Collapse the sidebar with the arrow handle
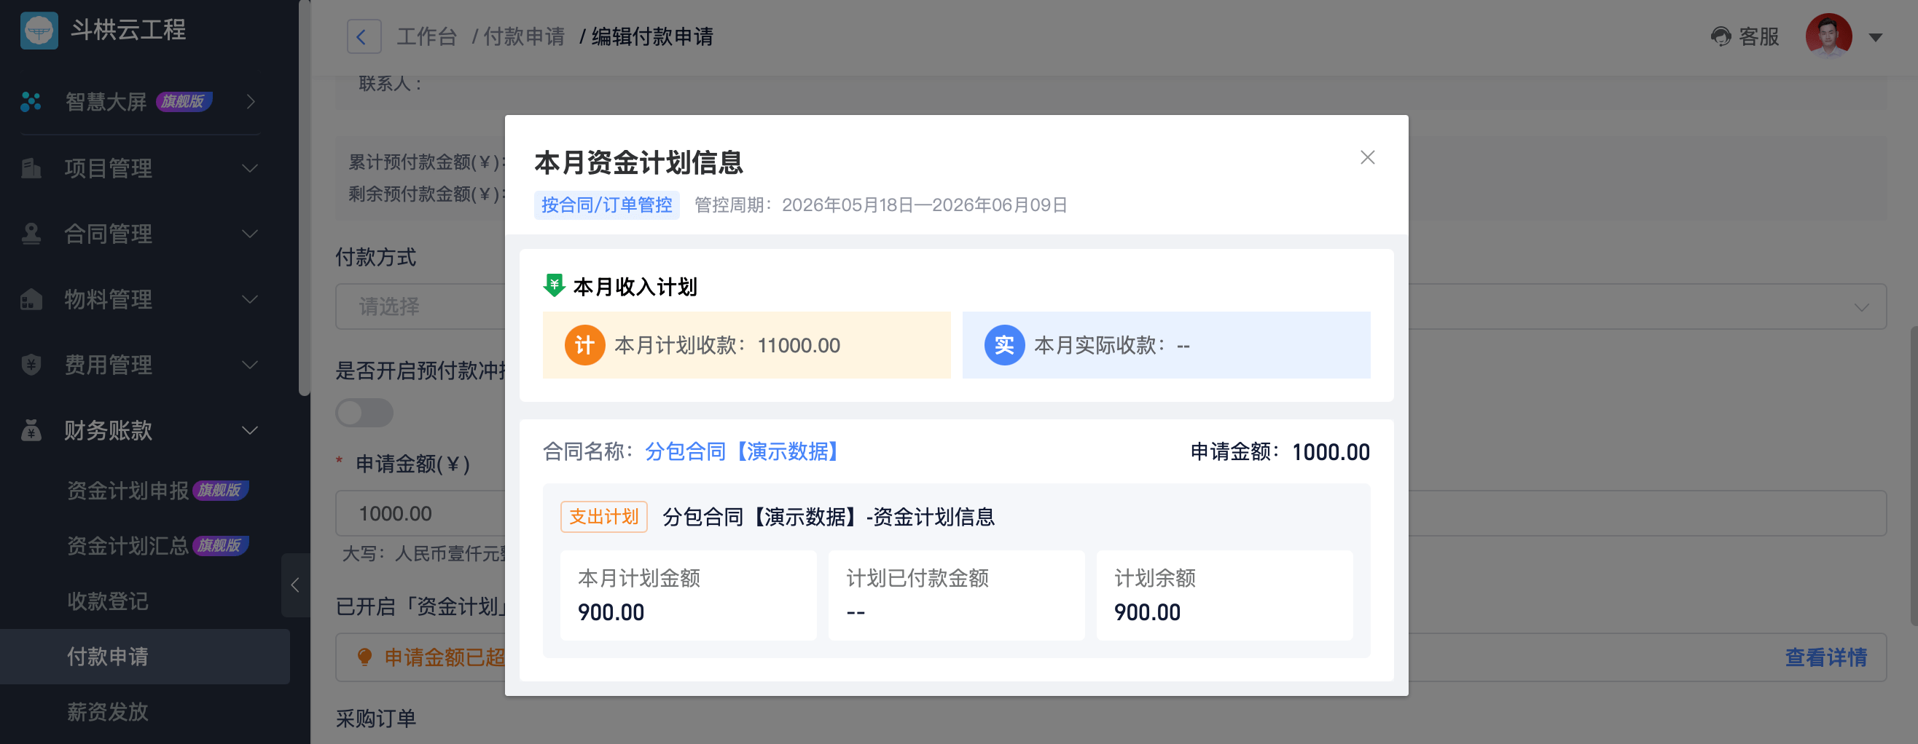 (295, 585)
